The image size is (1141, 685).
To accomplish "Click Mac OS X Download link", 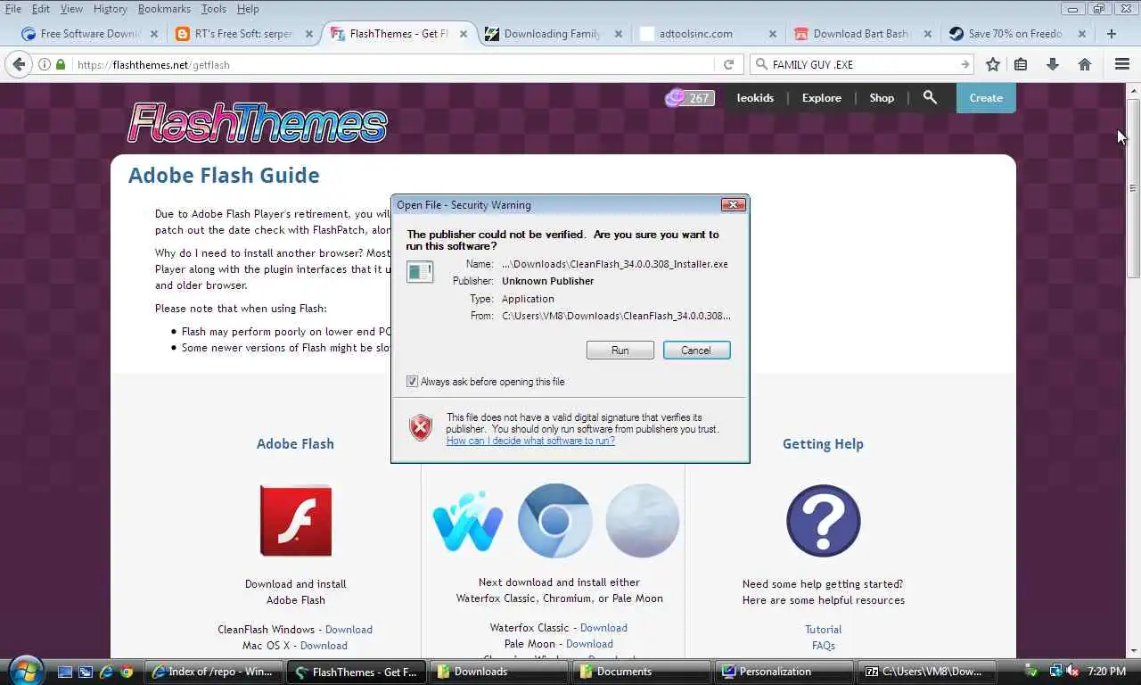I will [324, 646].
